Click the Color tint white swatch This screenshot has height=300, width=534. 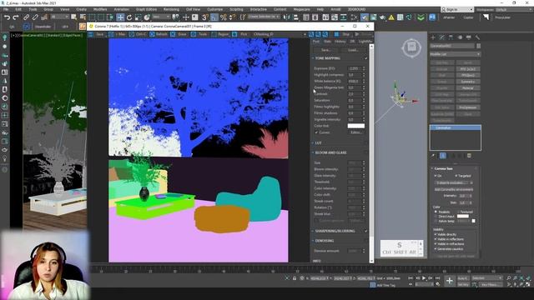(x=356, y=126)
